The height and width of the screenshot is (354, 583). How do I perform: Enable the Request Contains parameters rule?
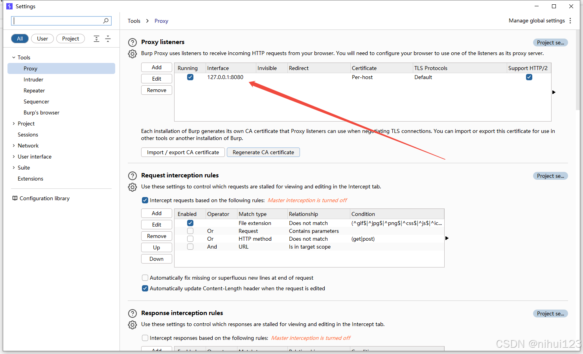190,231
